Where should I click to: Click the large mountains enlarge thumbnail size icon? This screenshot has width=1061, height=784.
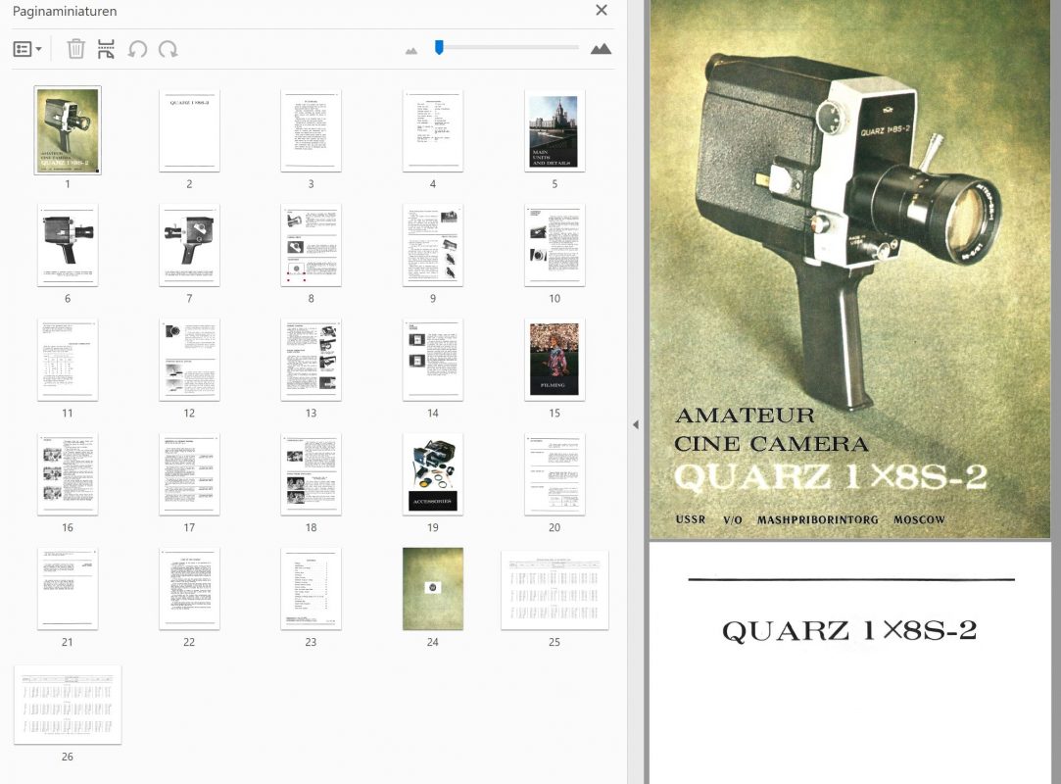(x=601, y=49)
